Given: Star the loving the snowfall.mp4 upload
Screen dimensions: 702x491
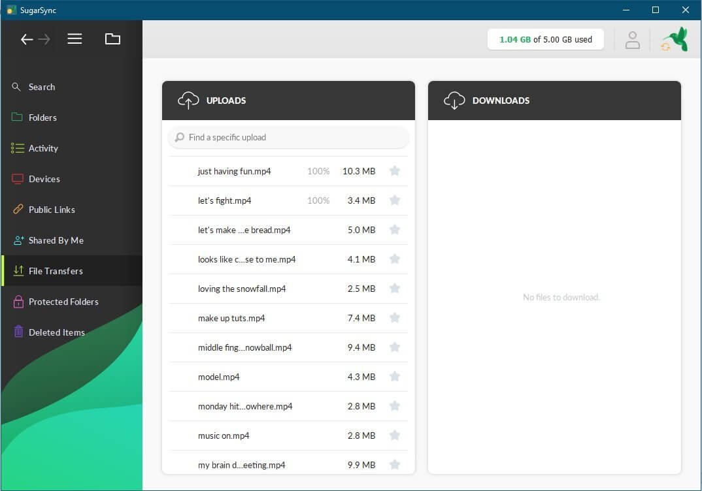Looking at the screenshot, I should [x=394, y=289].
